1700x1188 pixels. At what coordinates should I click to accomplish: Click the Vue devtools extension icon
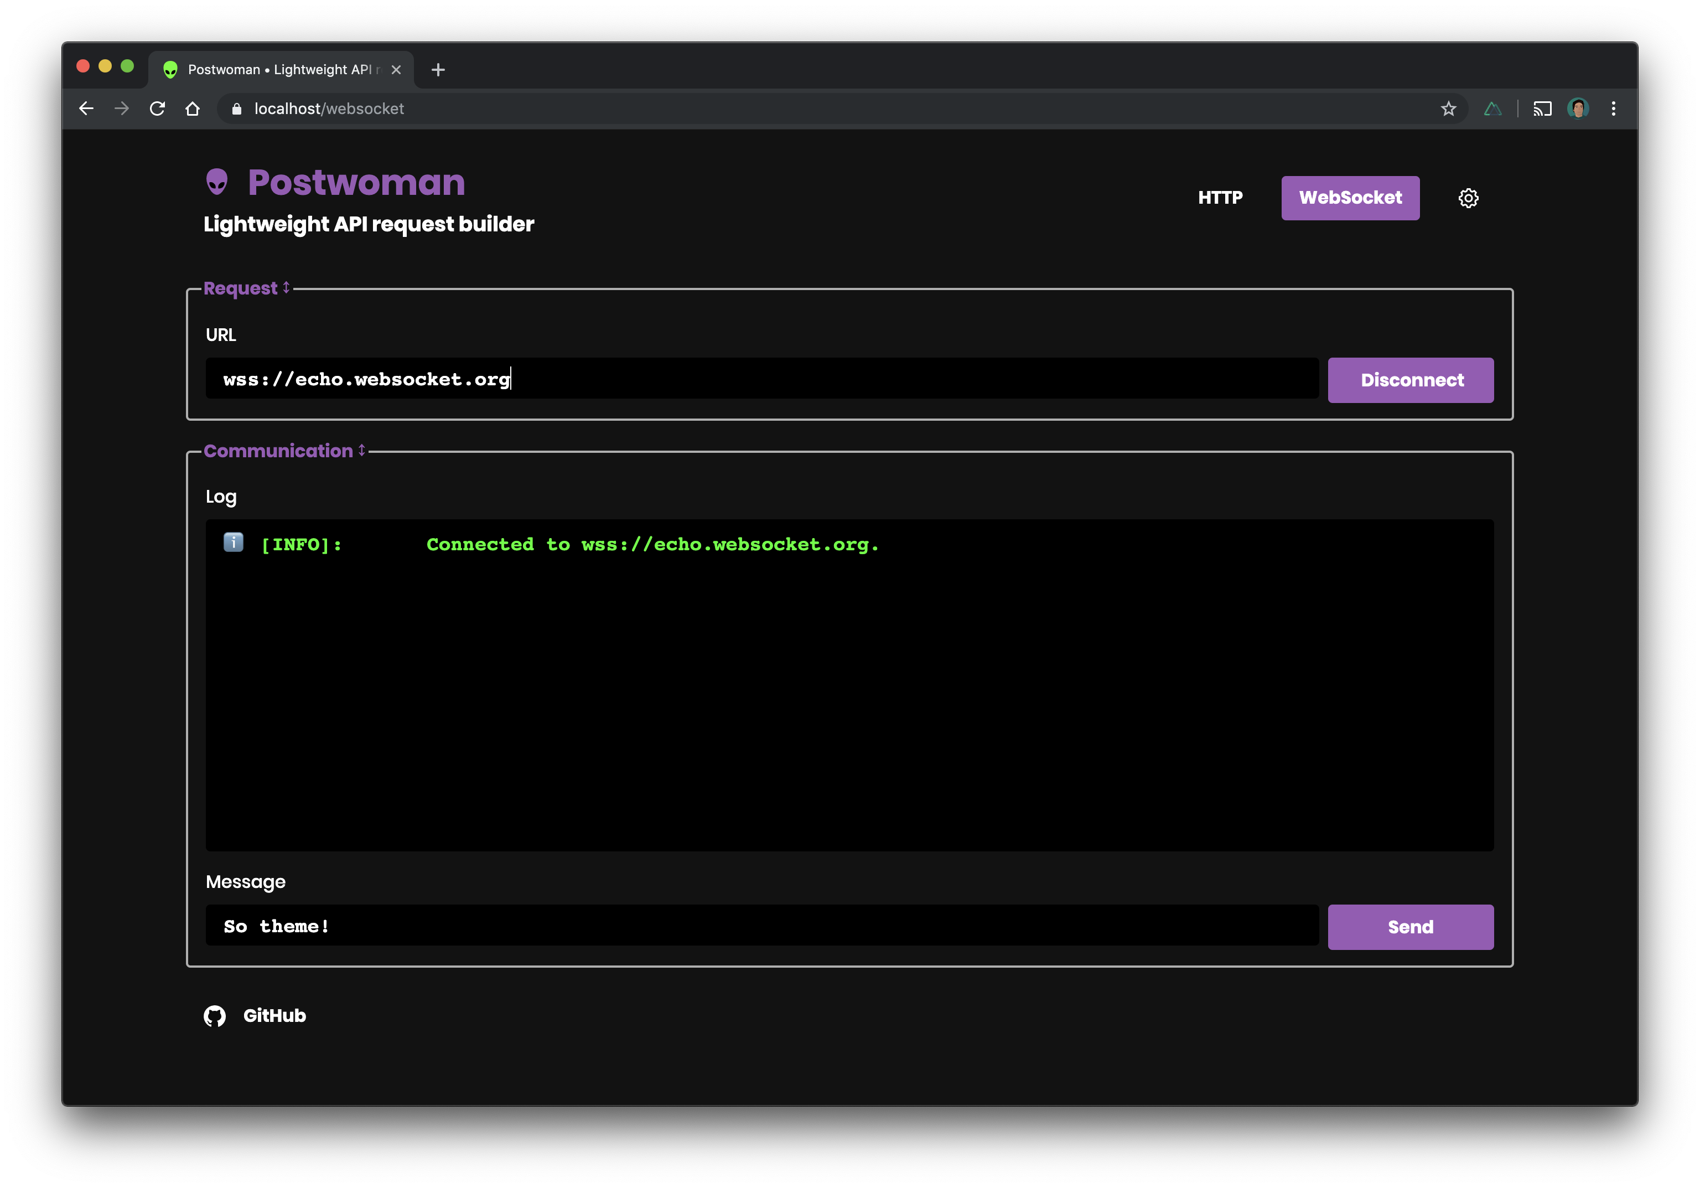click(1492, 109)
